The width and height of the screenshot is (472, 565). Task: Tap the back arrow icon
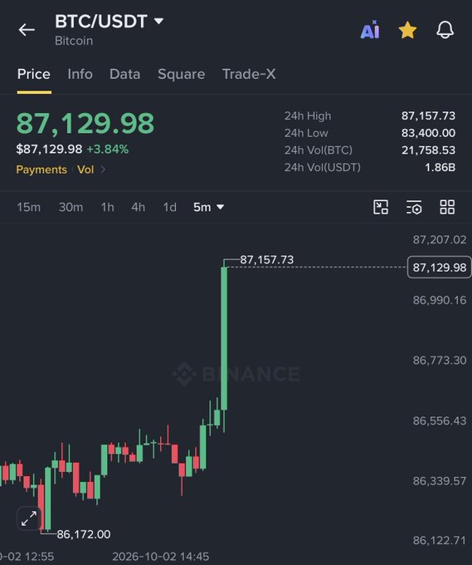[x=27, y=30]
